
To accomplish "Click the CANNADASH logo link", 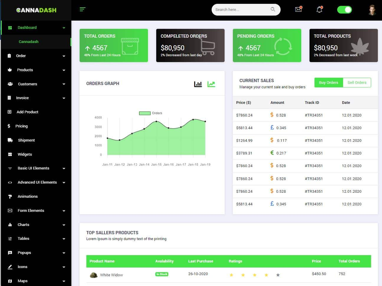I will 36,10.
